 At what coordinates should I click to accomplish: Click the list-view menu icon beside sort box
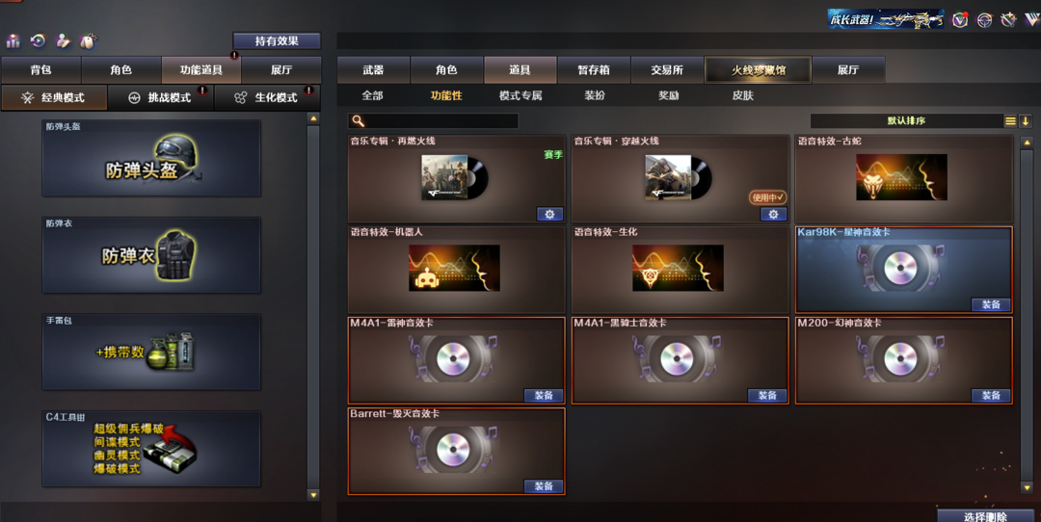coord(1010,120)
